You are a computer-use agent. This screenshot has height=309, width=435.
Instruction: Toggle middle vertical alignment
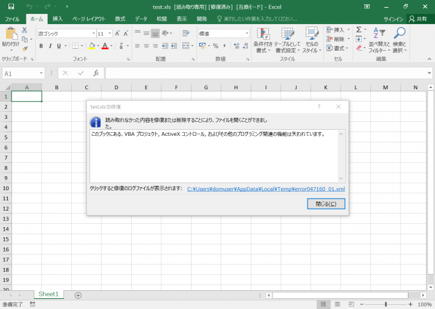pos(146,33)
